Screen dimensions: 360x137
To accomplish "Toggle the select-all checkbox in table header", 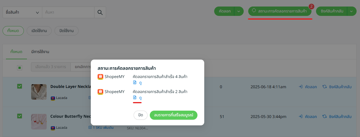I will tap(20, 68).
